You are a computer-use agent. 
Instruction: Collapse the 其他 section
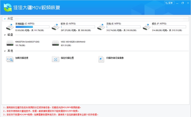click(x=5, y=51)
